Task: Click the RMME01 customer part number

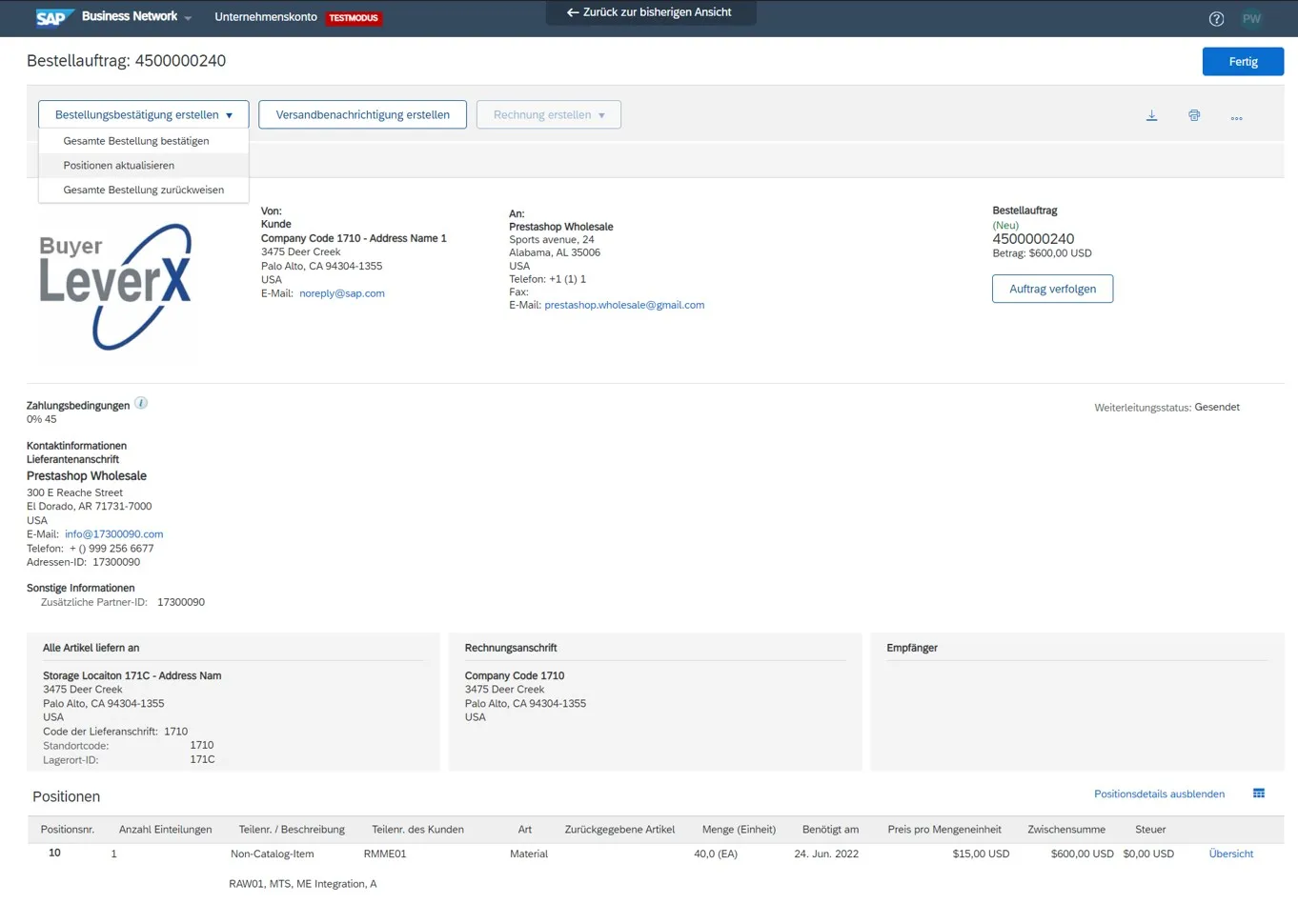Action: [x=385, y=854]
